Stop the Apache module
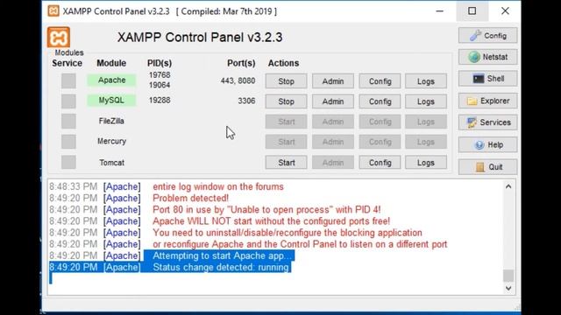The image size is (561, 315). (286, 81)
